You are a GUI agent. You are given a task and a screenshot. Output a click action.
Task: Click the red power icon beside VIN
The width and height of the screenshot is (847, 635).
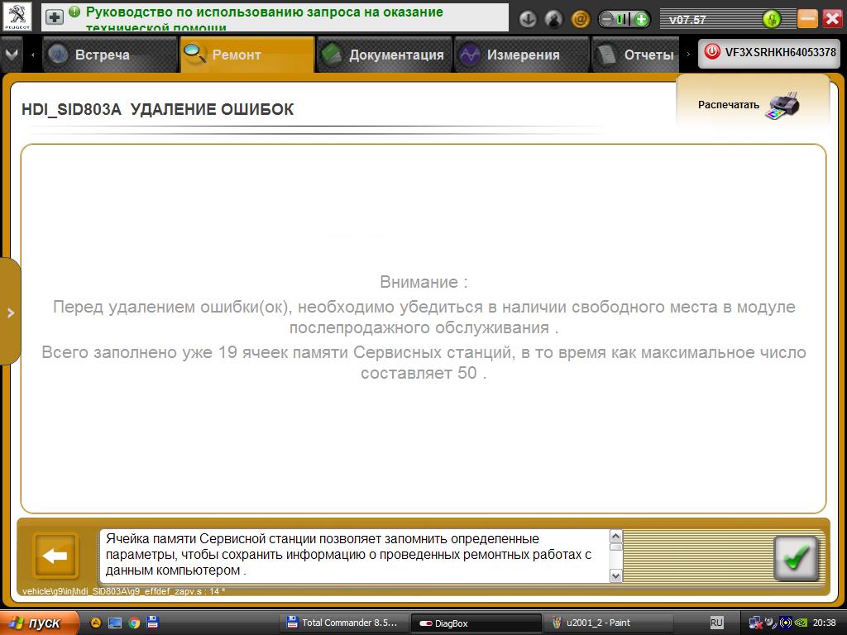pos(711,52)
